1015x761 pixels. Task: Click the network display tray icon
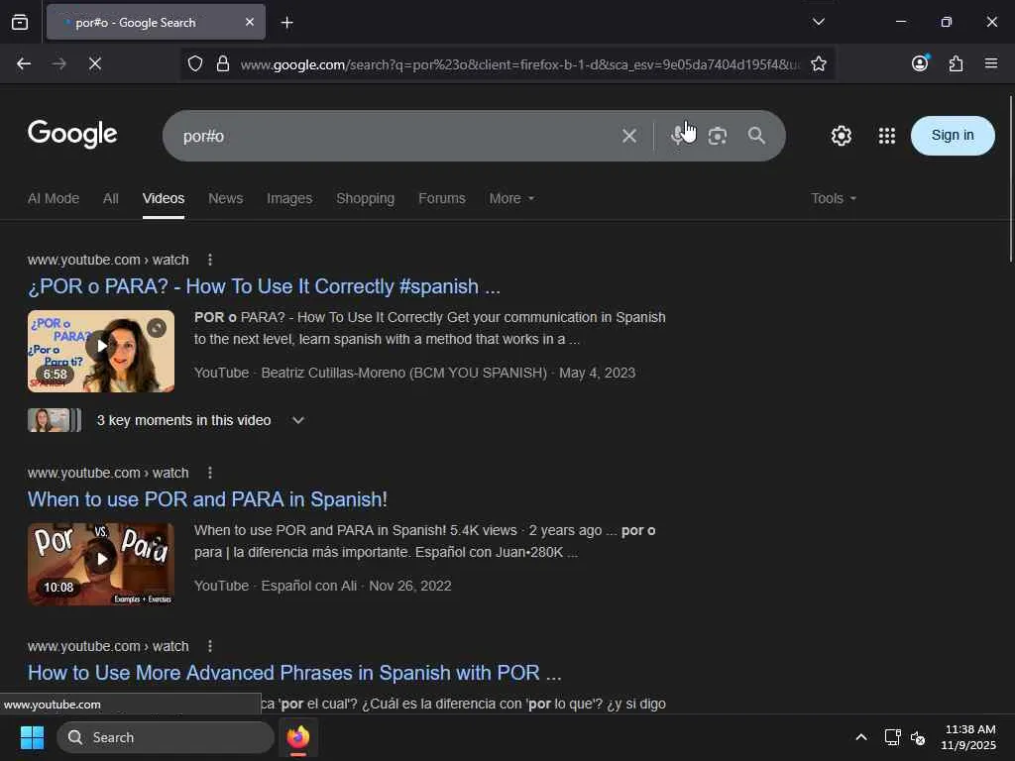tap(892, 737)
